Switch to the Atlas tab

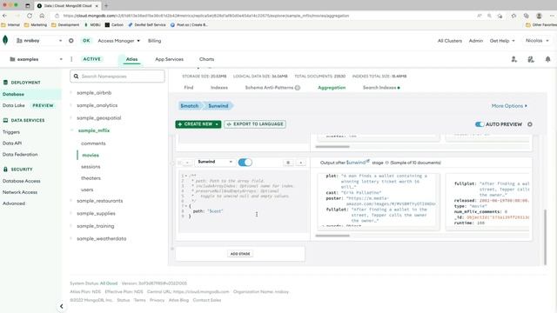[131, 59]
